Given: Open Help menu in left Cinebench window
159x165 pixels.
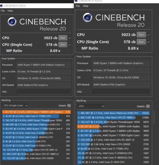Looking at the screenshot, I should pos(10,11).
